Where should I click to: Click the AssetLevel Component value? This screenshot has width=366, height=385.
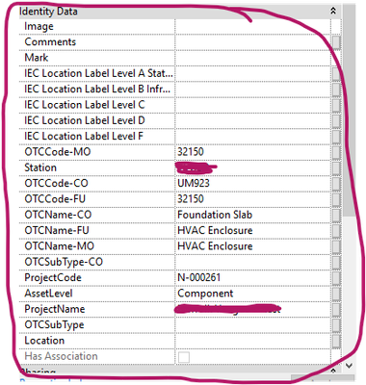click(205, 294)
